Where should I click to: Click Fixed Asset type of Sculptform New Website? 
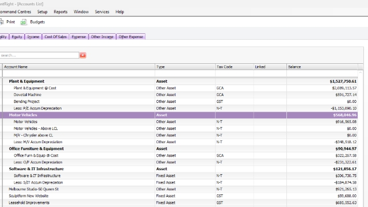pyautogui.click(x=166, y=195)
